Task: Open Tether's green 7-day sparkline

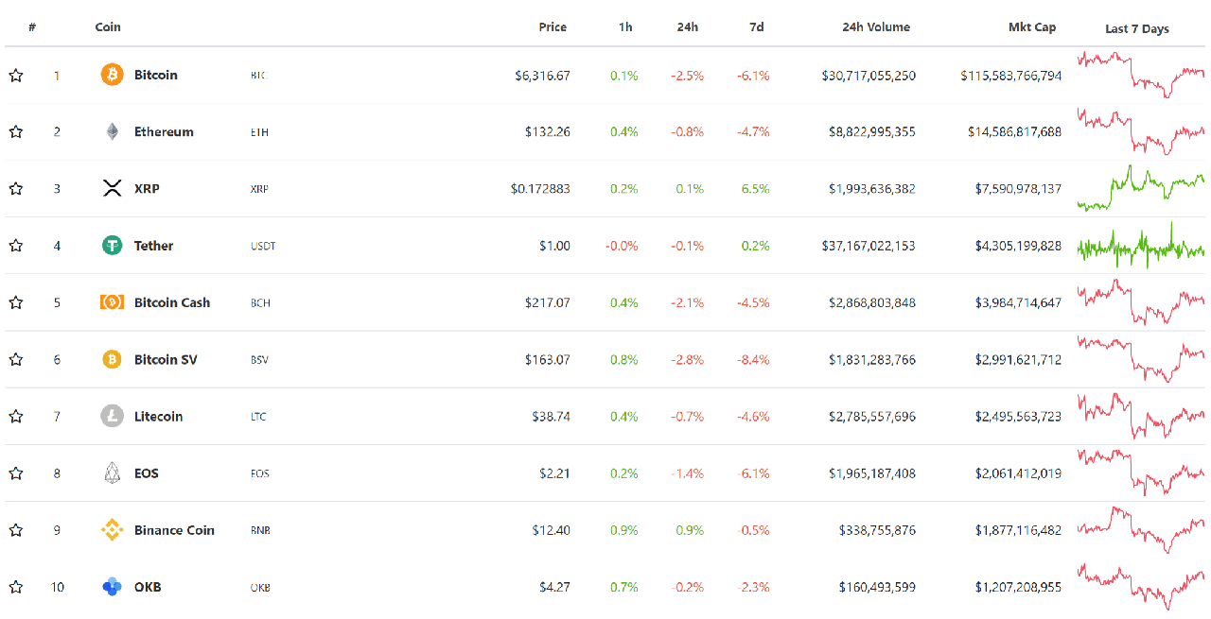Action: [x=1141, y=245]
